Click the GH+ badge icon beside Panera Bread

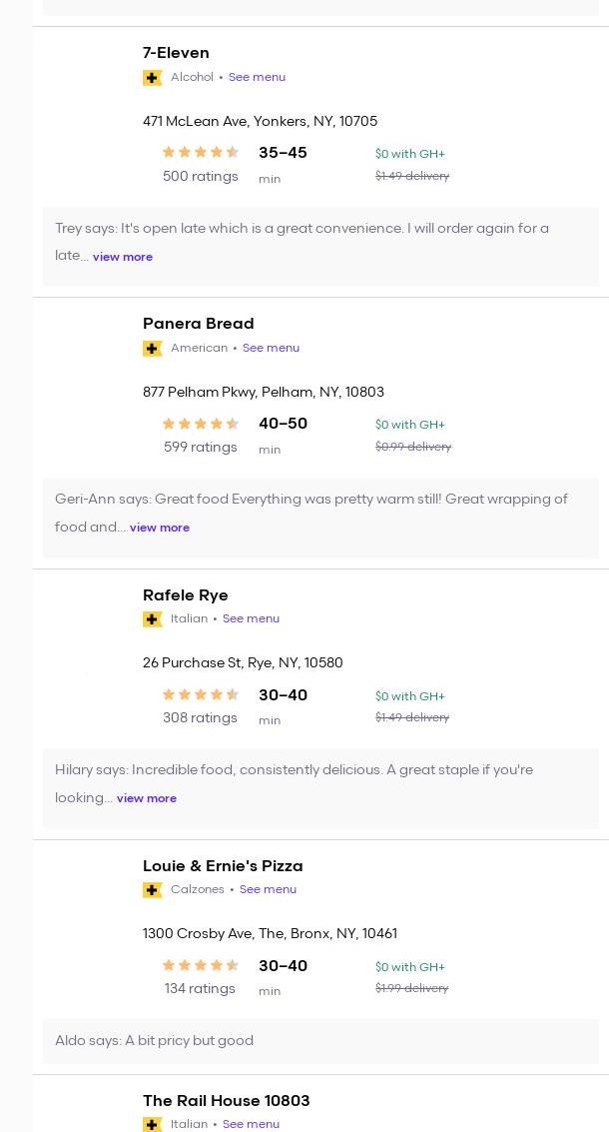click(x=152, y=349)
